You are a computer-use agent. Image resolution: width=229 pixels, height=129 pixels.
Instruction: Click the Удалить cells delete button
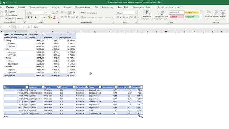click(216, 15)
